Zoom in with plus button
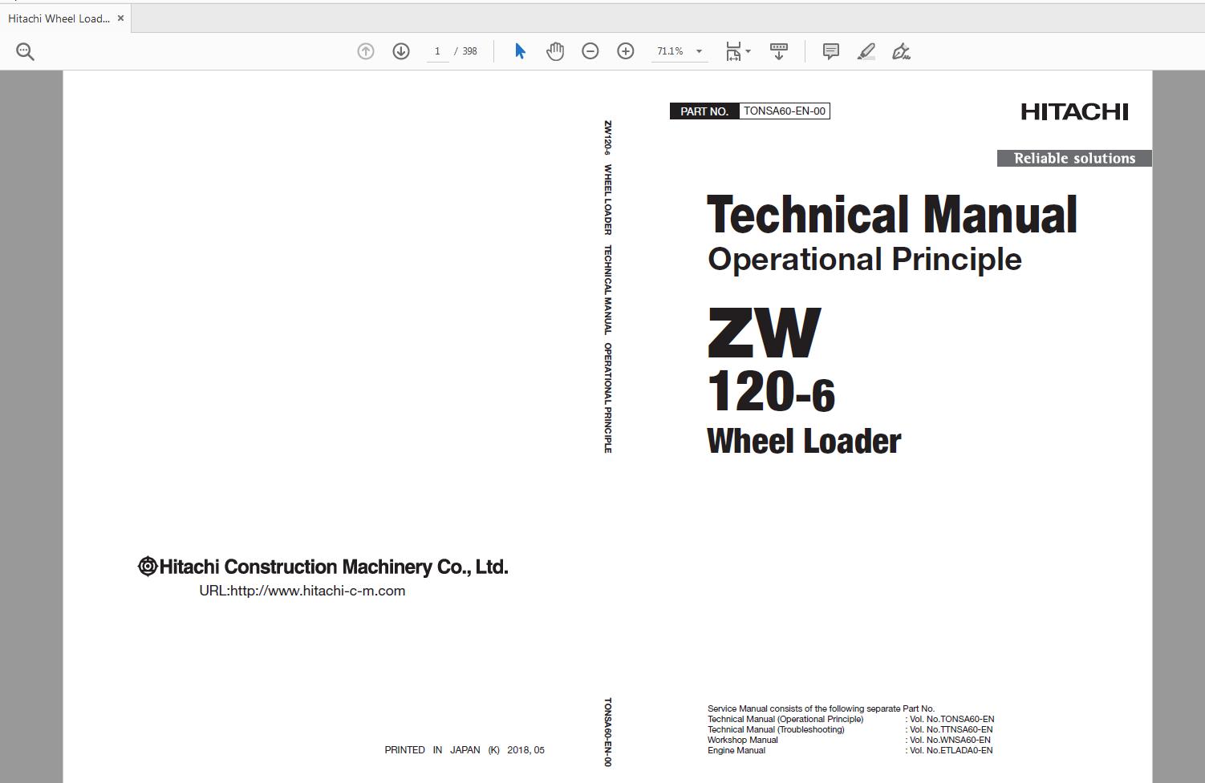 [x=626, y=51]
